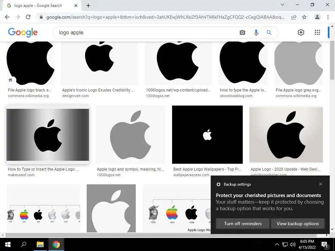Click the Backup settings gear icon
This screenshot has width=335, height=251.
coord(218,184)
